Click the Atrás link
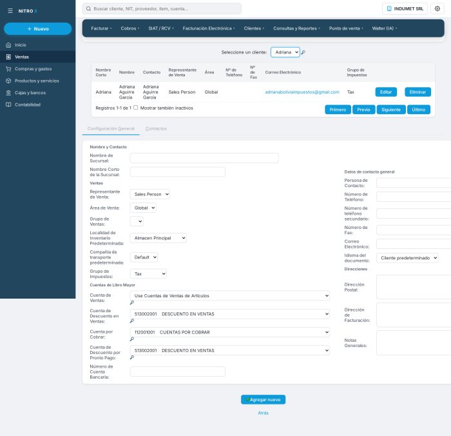This screenshot has width=451, height=436. point(263,413)
